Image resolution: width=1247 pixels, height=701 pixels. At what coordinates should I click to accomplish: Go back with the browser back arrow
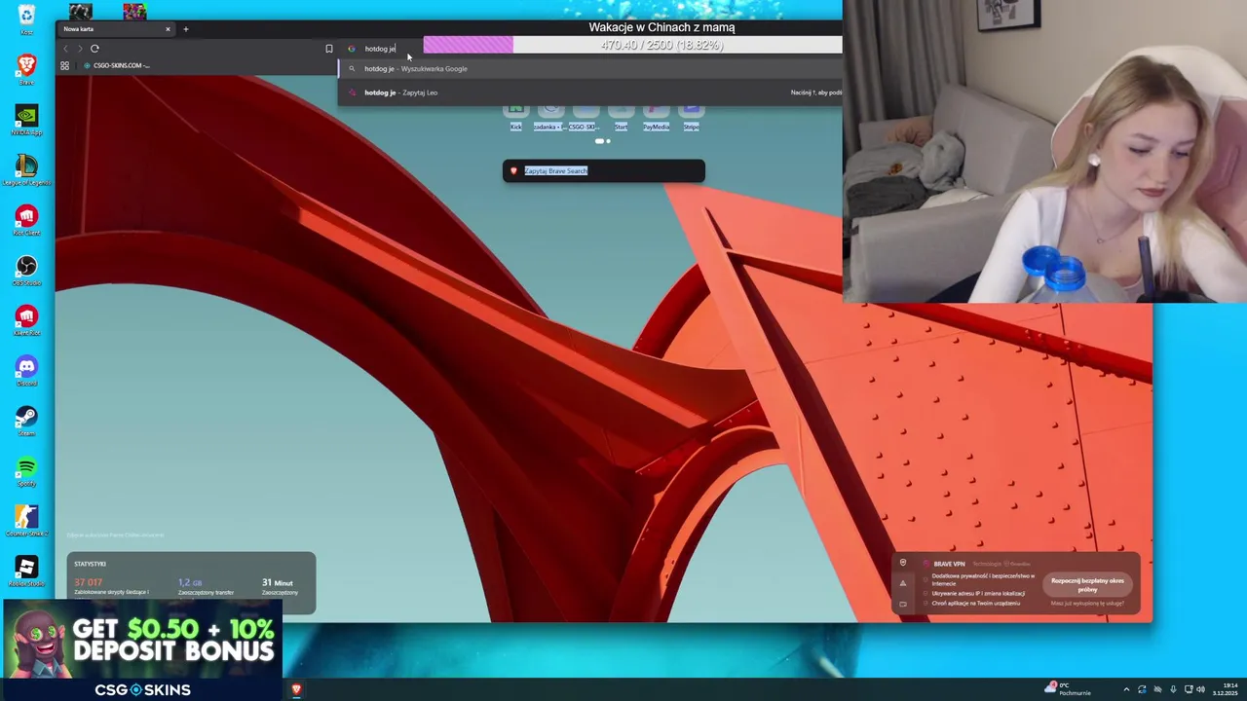66,49
